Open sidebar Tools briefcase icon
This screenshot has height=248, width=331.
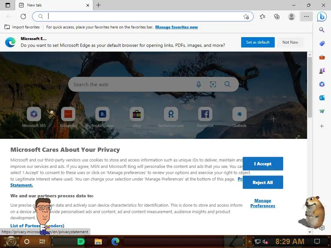pyautogui.click(x=322, y=57)
